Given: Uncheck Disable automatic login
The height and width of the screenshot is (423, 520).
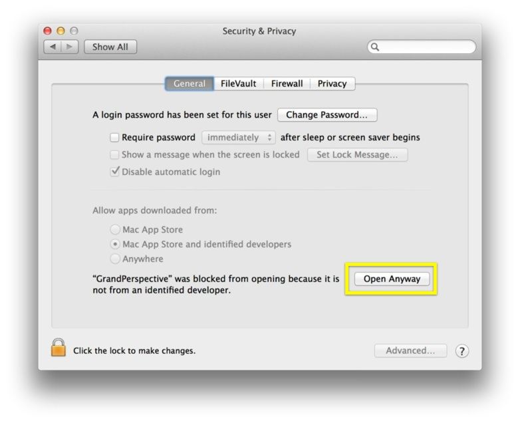Looking at the screenshot, I should pyautogui.click(x=114, y=172).
